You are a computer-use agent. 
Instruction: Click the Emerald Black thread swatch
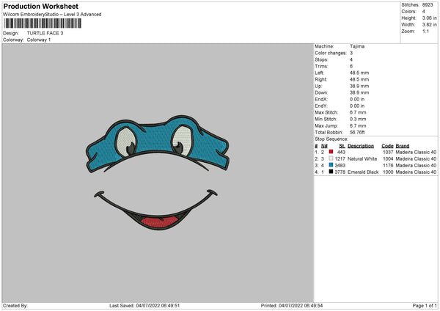(331, 172)
